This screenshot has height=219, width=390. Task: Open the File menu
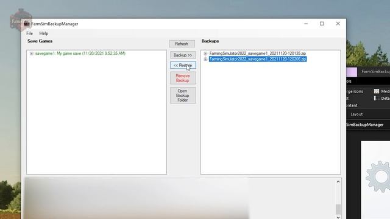29,33
